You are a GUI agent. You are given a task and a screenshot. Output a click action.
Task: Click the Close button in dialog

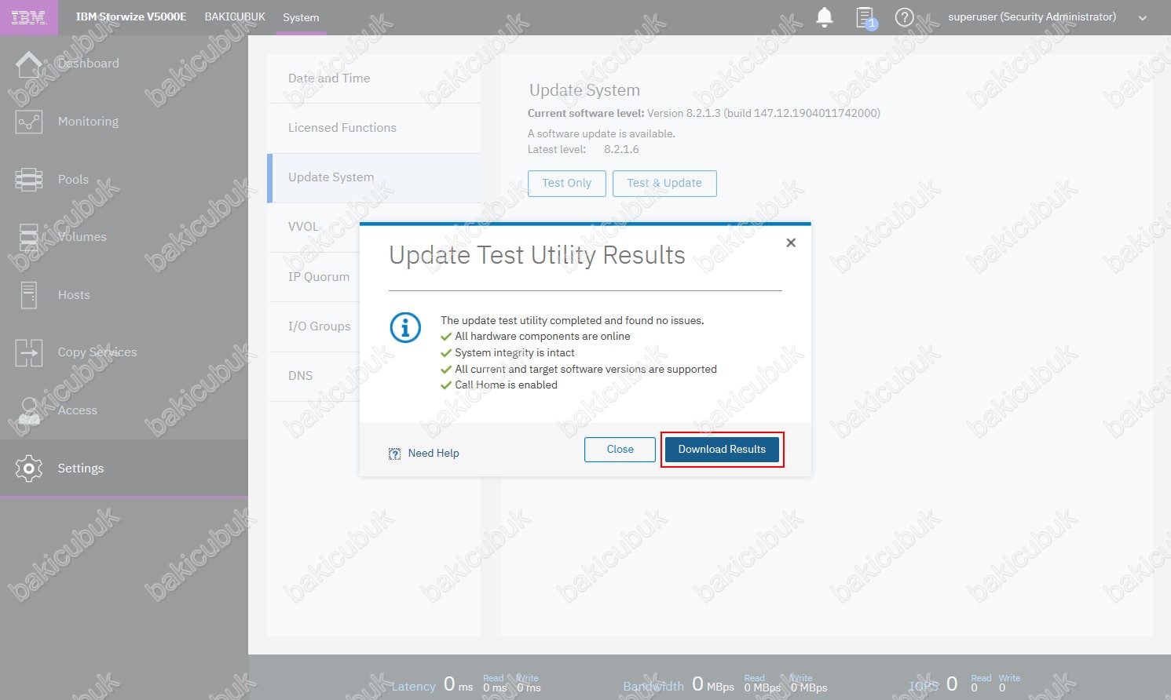pos(620,450)
